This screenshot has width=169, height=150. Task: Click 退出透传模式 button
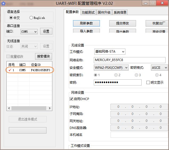click(28, 119)
